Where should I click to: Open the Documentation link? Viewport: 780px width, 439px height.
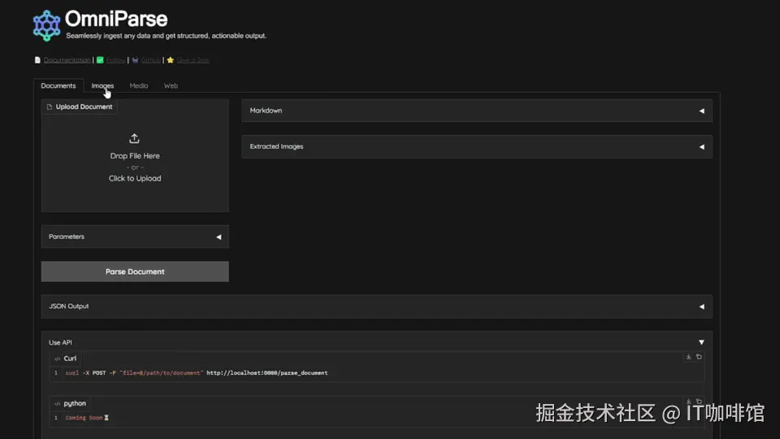pyautogui.click(x=67, y=60)
